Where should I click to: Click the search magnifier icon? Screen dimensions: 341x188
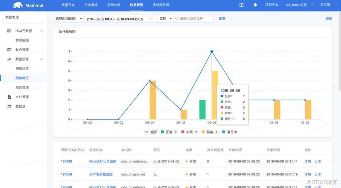(x=177, y=19)
